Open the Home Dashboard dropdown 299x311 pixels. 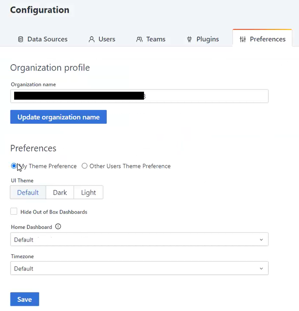[x=139, y=240]
